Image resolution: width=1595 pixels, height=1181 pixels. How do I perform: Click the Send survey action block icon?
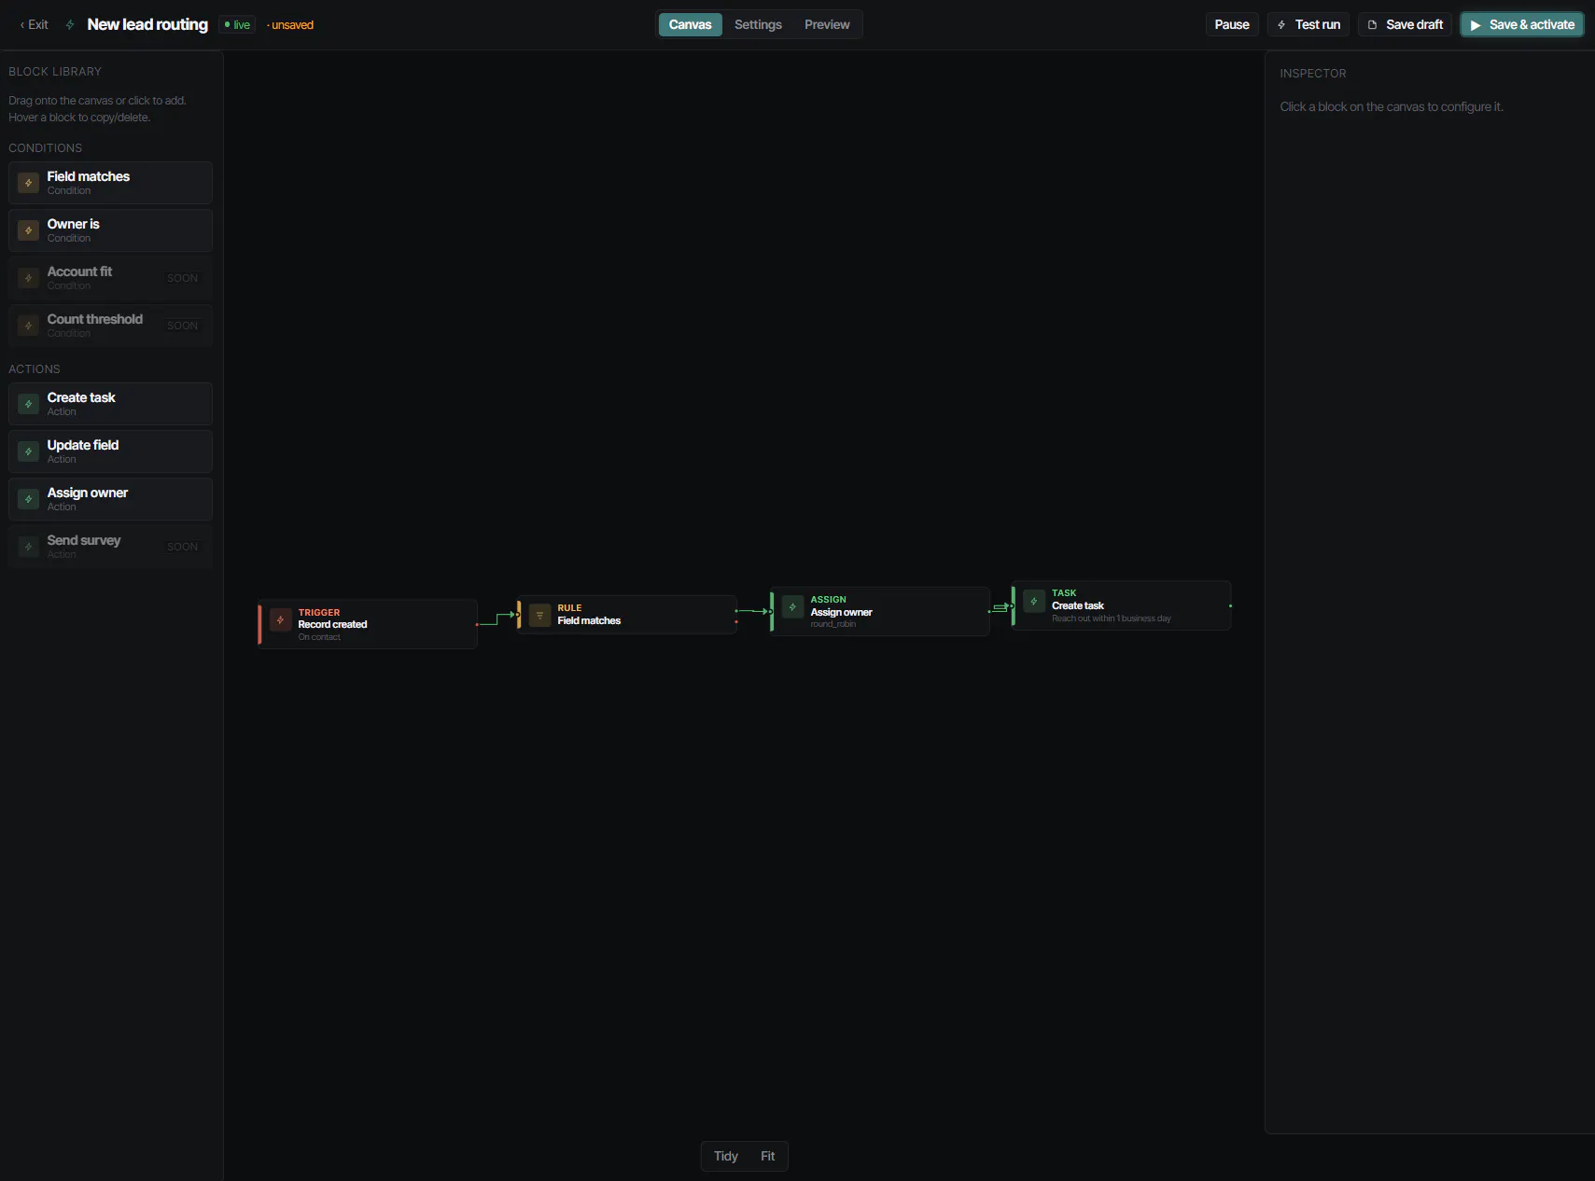tap(29, 547)
